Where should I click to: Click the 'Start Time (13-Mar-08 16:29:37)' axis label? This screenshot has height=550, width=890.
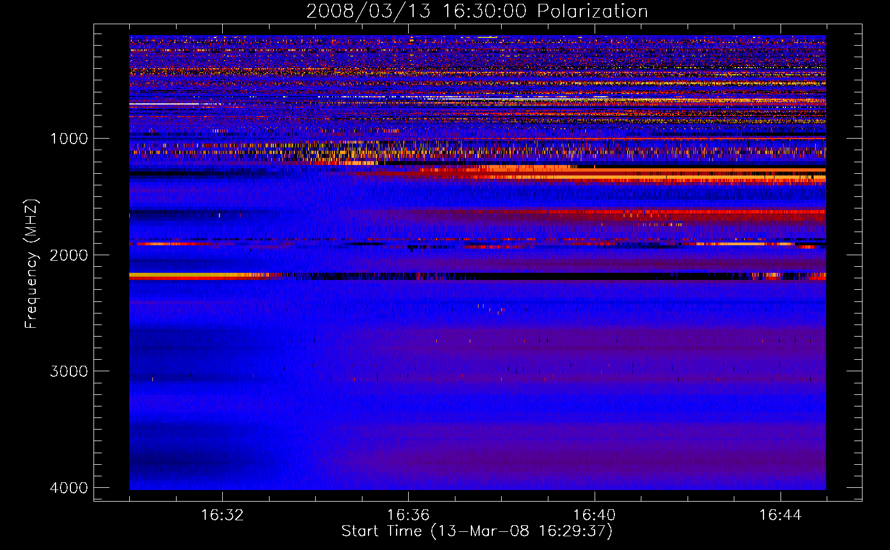(477, 531)
